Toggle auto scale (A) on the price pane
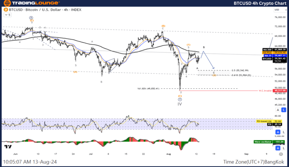289x167 pixels. click(278, 110)
